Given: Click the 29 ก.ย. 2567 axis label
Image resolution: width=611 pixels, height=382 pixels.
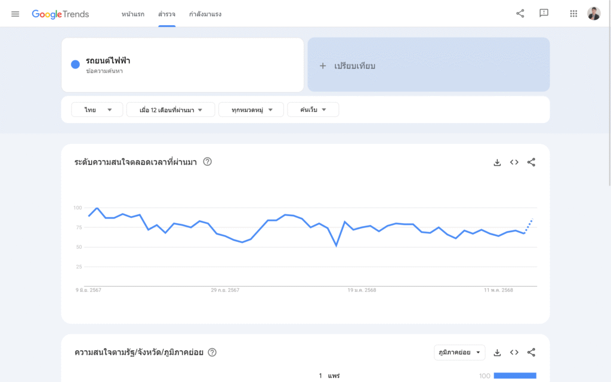Looking at the screenshot, I should (x=225, y=290).
